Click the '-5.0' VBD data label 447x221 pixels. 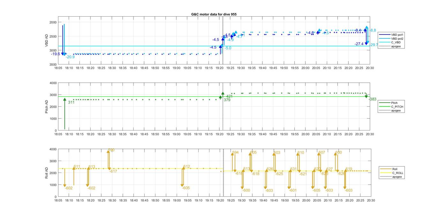coord(228,48)
